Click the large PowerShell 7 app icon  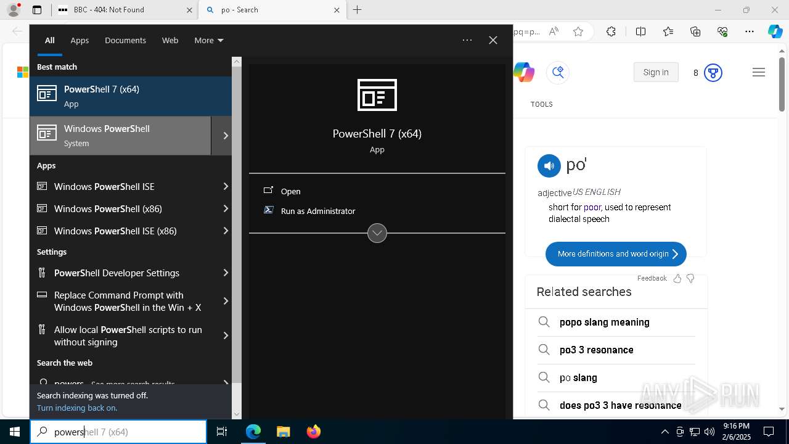(377, 95)
